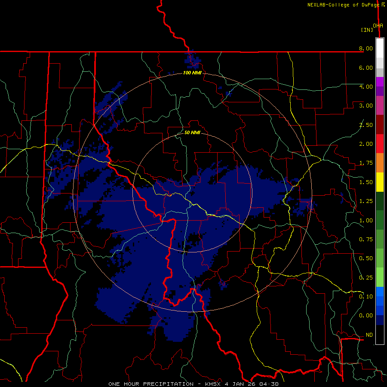This screenshot has height=387, width=387.
Task: Click the orange 1.75 inch legend swatch
Action: click(380, 163)
